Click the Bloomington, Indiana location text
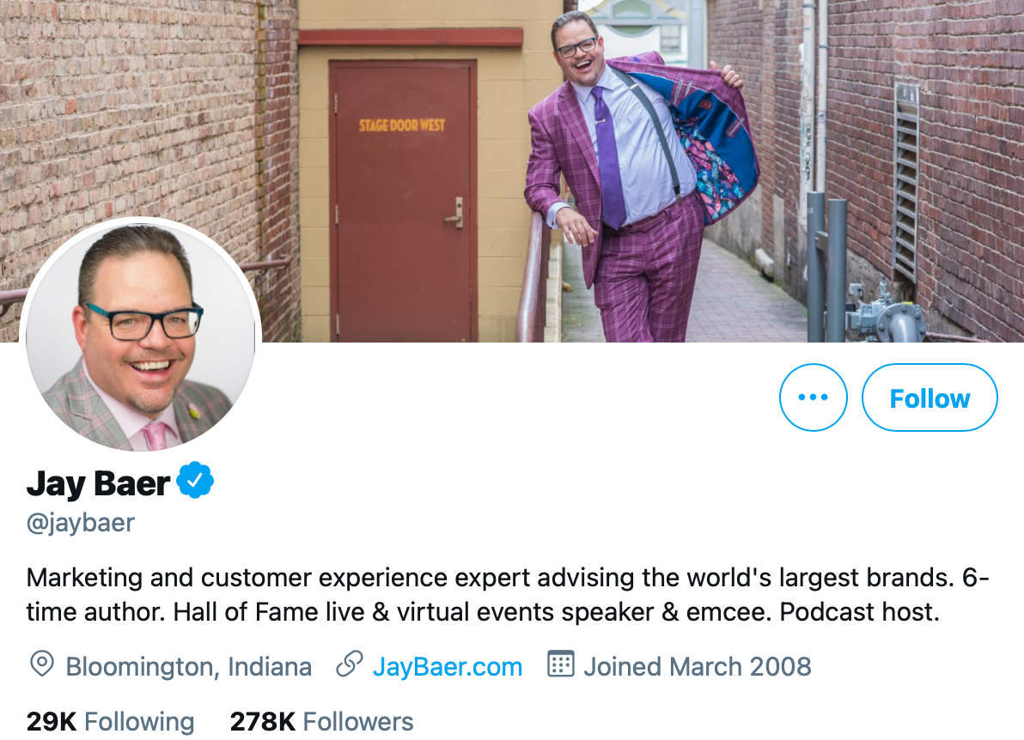The height and width of the screenshot is (740, 1024). (189, 667)
